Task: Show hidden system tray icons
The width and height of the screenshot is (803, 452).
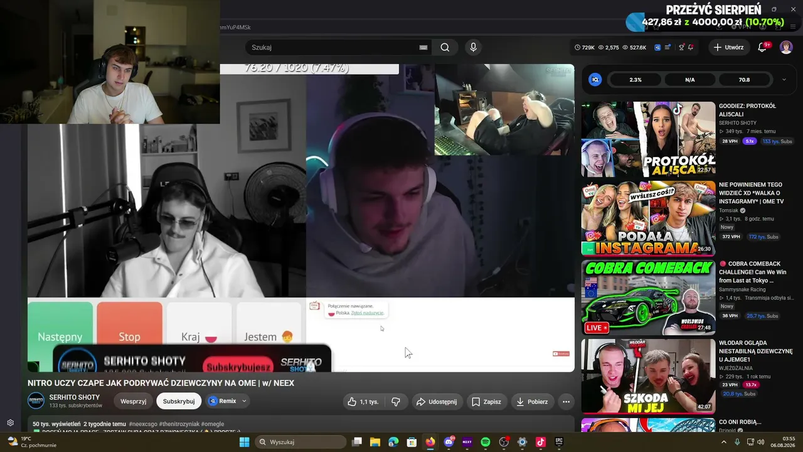Action: [x=724, y=442]
